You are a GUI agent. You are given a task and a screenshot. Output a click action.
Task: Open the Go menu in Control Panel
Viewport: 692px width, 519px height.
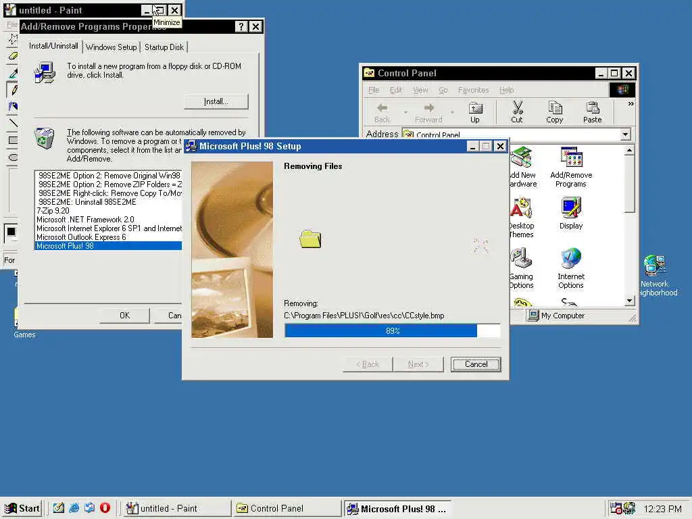tap(443, 90)
